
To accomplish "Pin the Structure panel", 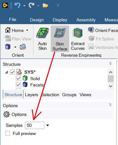I will (x=110, y=64).
